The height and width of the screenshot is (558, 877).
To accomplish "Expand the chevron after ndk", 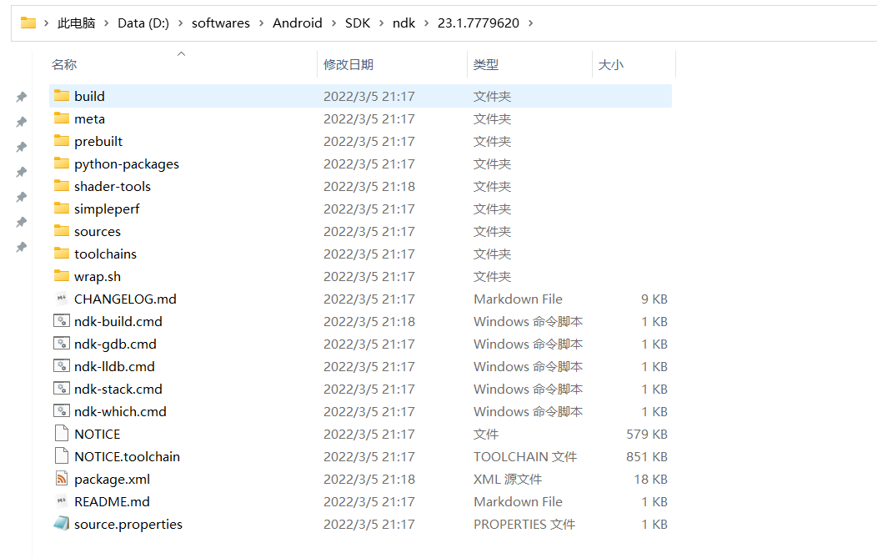I will 427,23.
